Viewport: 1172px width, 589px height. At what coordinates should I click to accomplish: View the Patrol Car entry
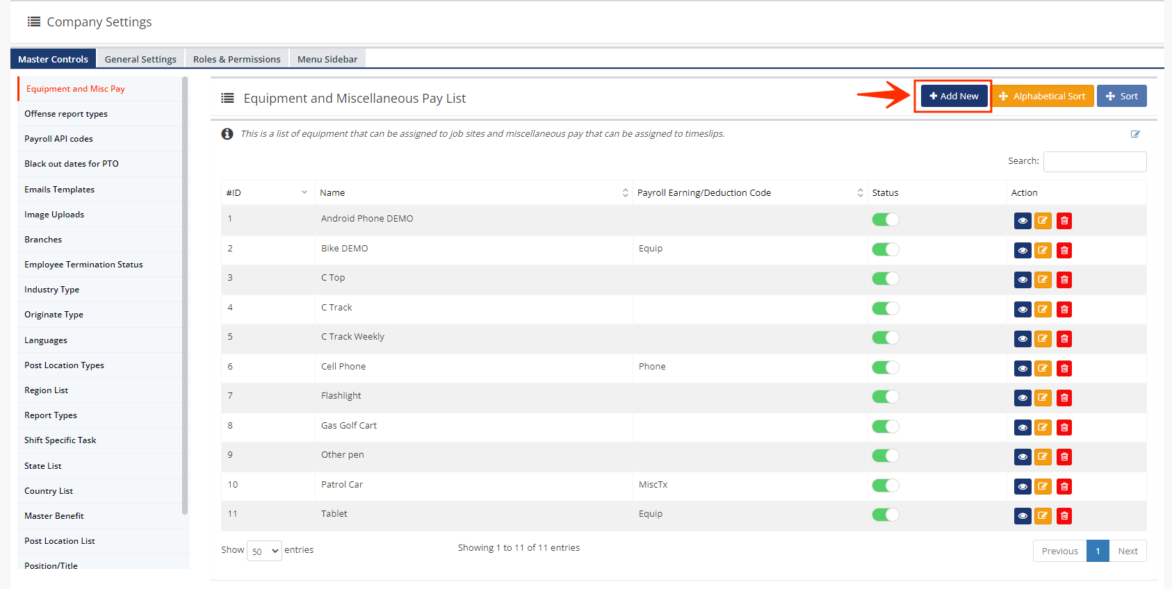click(1022, 486)
